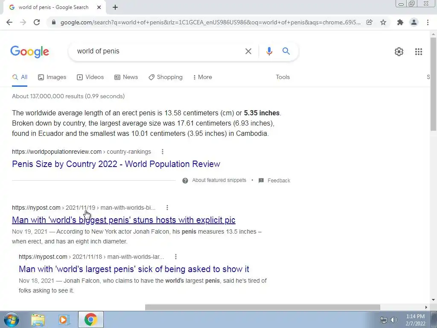Select the All search tab
The image size is (437, 328).
[x=20, y=77]
